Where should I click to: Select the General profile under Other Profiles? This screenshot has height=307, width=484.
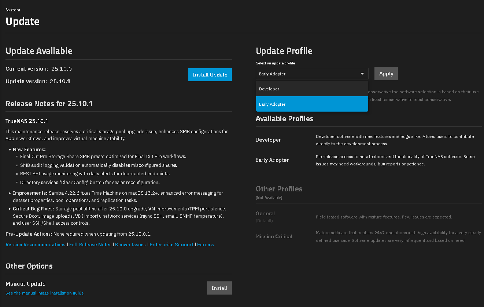tap(265, 214)
